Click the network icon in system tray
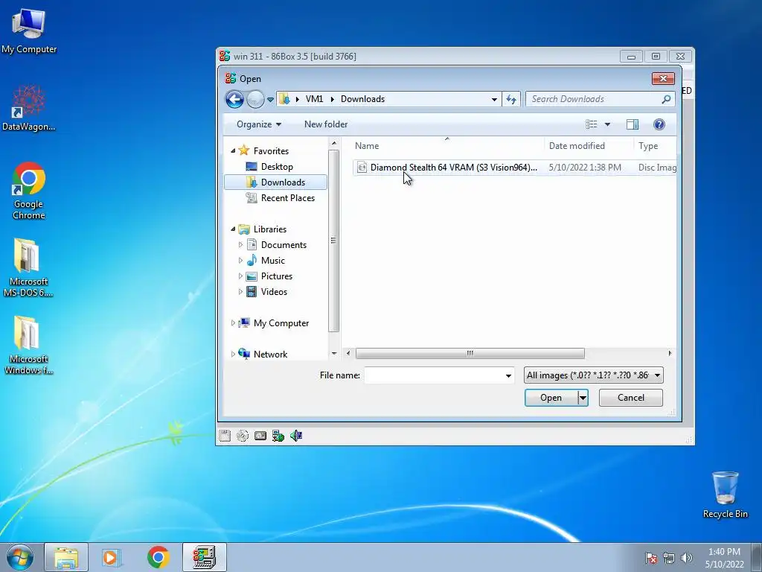Image resolution: width=762 pixels, height=572 pixels. (669, 558)
